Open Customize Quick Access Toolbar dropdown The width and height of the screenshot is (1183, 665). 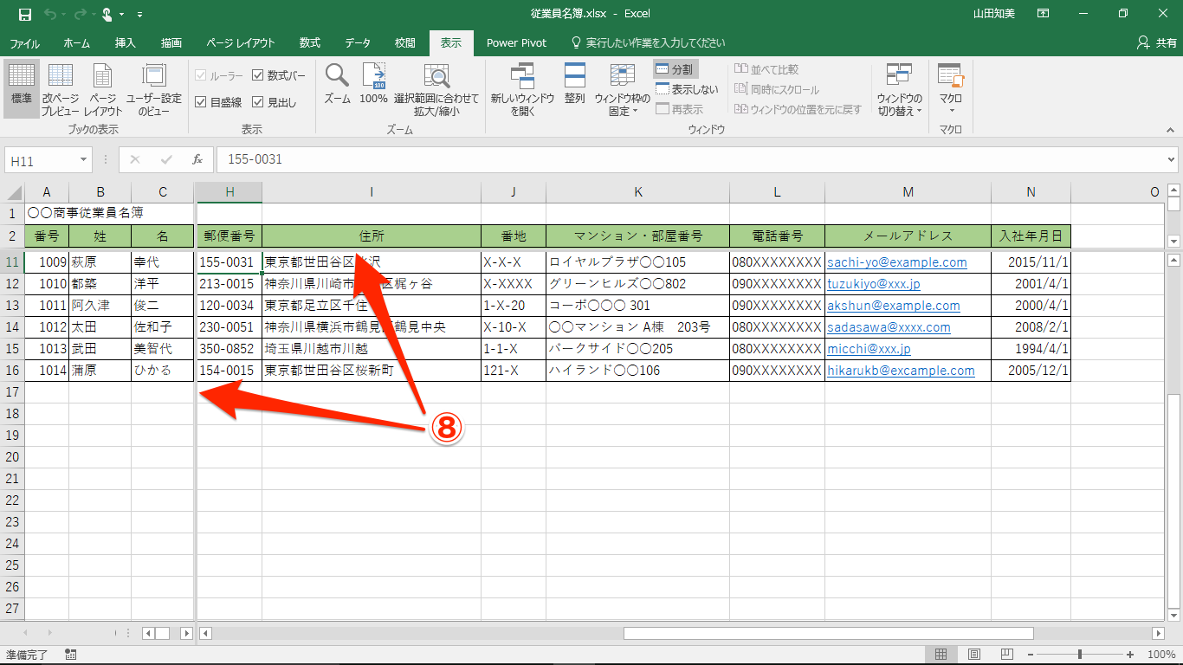[x=140, y=15]
